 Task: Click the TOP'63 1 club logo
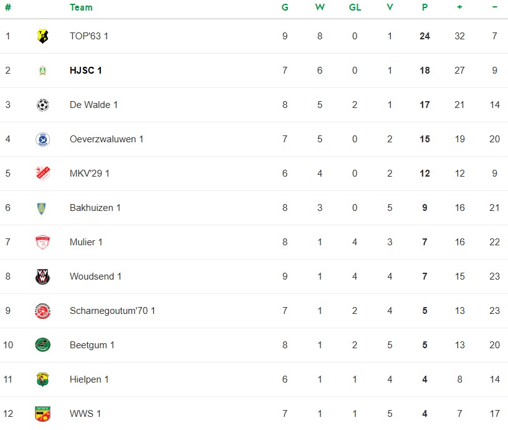42,36
